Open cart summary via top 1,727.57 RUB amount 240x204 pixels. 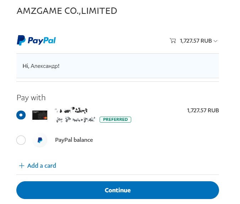(190, 41)
